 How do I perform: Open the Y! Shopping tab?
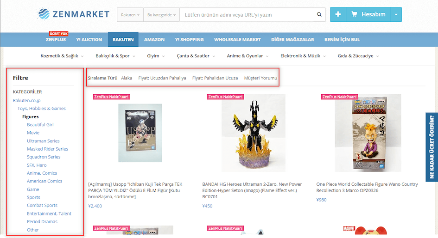190,40
